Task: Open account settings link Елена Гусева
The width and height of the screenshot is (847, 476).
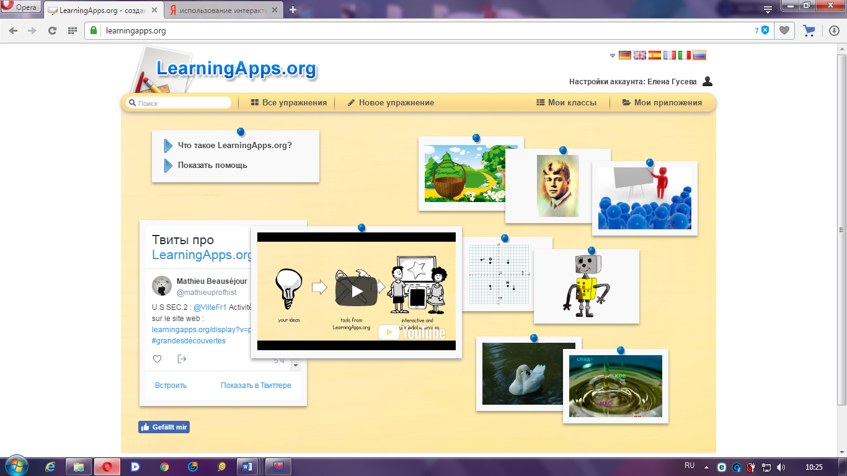Action: pyautogui.click(x=632, y=82)
